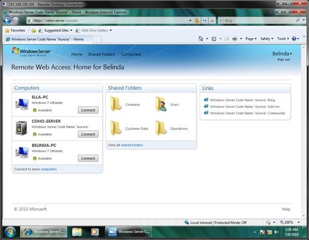Open a new blank browser tab
309x240 pixels.
point(97,39)
